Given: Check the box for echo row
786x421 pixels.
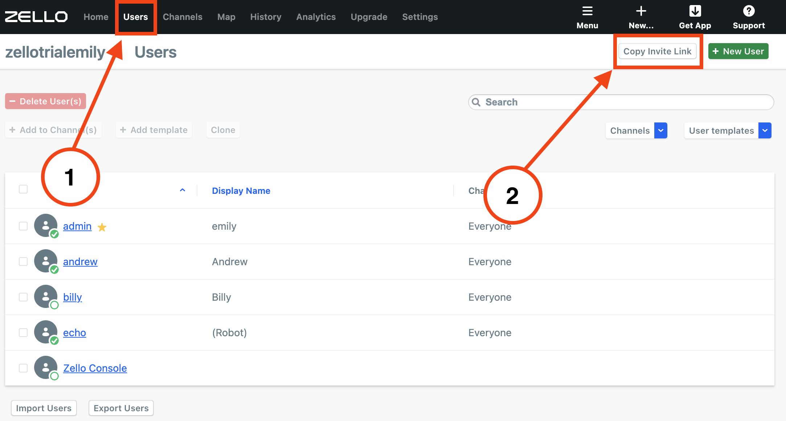Looking at the screenshot, I should pyautogui.click(x=23, y=333).
